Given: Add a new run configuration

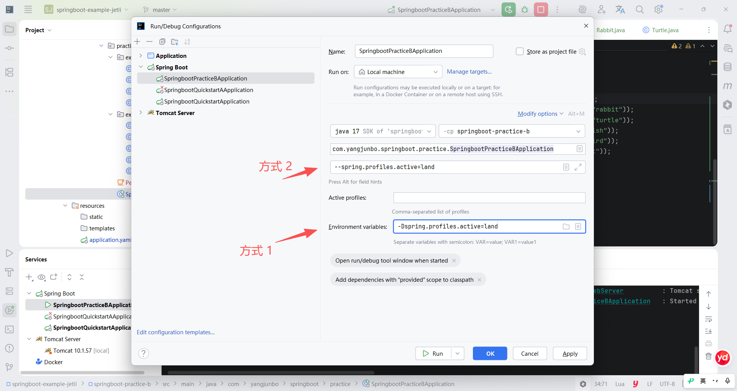Looking at the screenshot, I should [137, 42].
